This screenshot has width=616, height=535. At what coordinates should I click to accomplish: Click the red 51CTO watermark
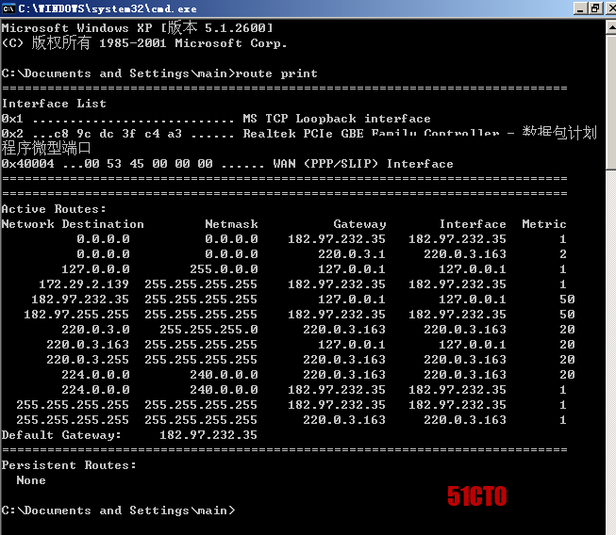pos(476,496)
